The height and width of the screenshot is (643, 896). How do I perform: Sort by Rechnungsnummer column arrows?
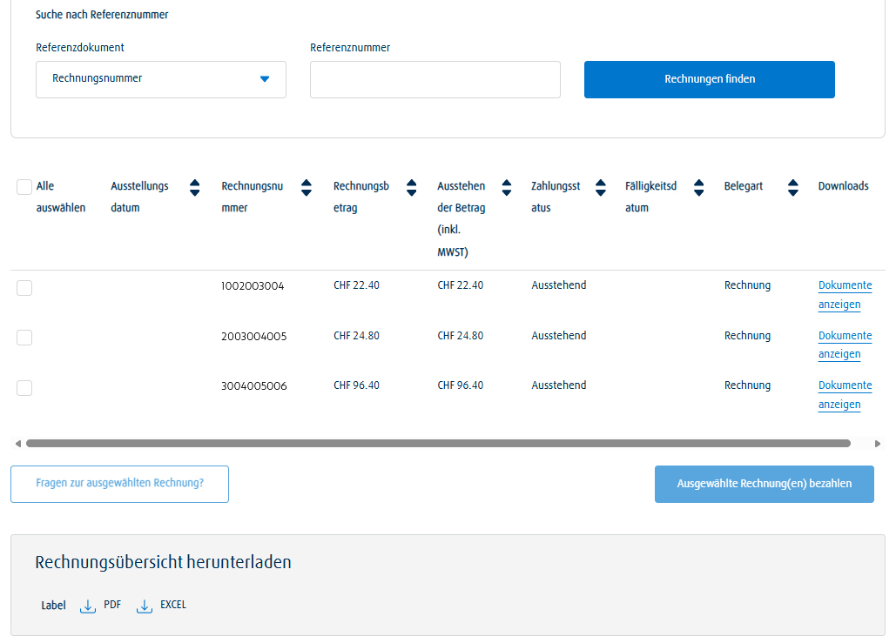(x=307, y=187)
